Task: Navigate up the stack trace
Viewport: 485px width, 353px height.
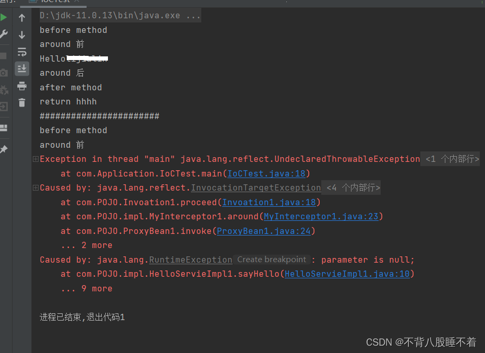Action: pyautogui.click(x=21, y=18)
